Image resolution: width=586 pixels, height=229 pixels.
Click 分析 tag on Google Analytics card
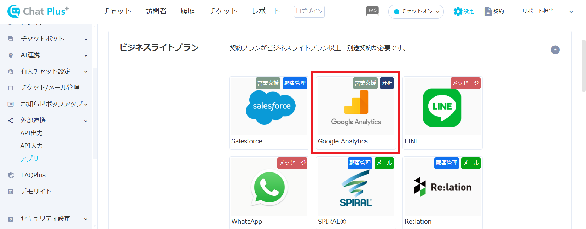[x=387, y=83]
